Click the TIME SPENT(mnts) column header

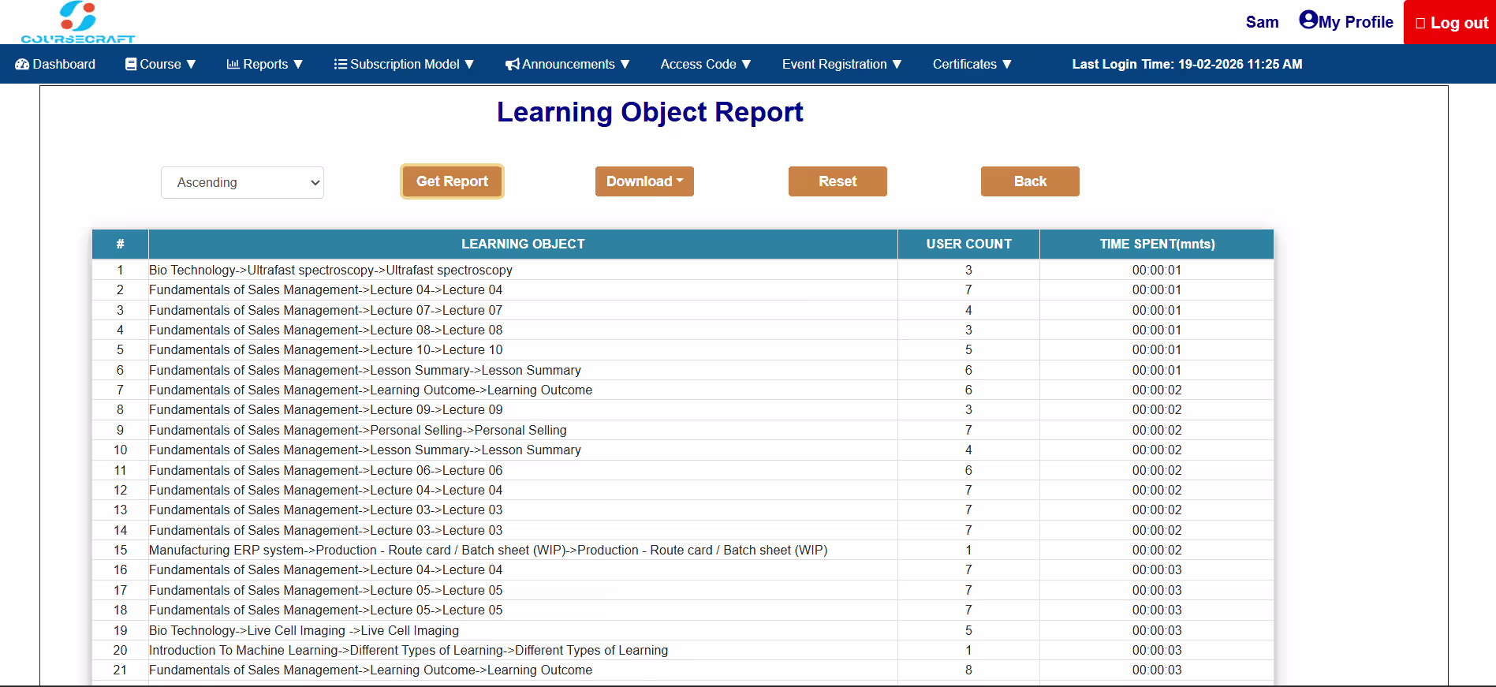coord(1157,244)
